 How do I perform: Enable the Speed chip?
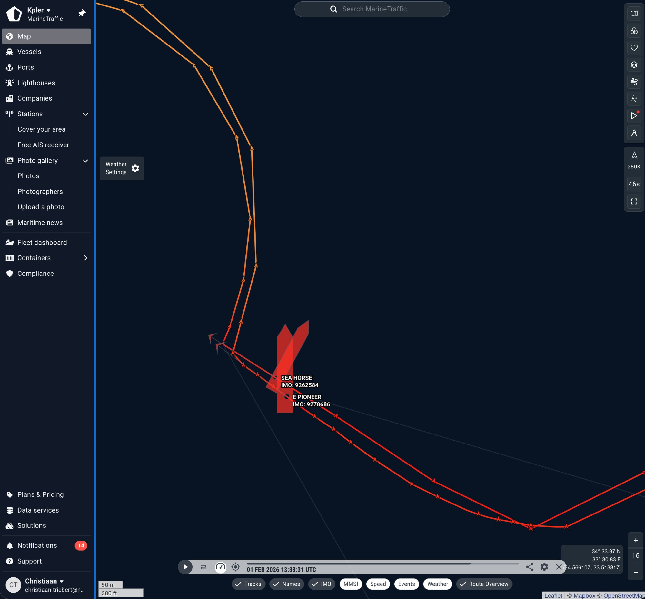[x=378, y=584]
